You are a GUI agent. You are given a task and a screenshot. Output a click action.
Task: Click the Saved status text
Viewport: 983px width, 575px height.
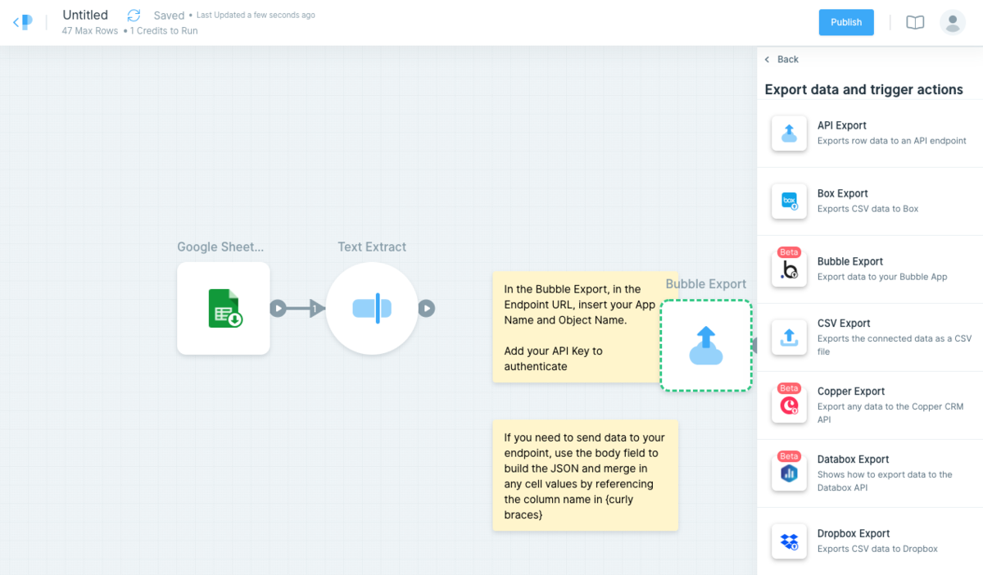click(x=169, y=16)
